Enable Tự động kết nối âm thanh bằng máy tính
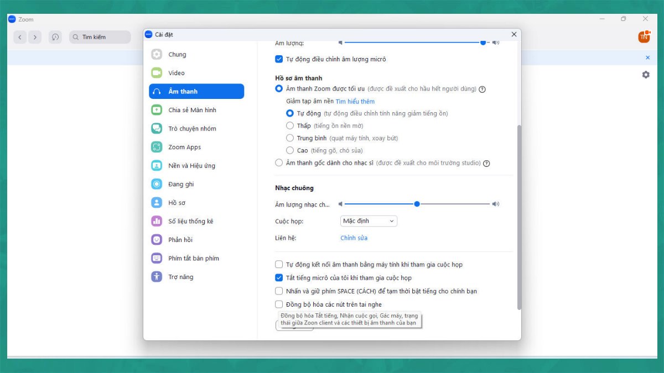Screen dimensions: 664x373 pyautogui.click(x=279, y=265)
